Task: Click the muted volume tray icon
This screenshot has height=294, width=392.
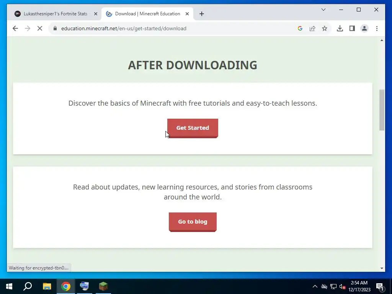Action: coord(342,286)
